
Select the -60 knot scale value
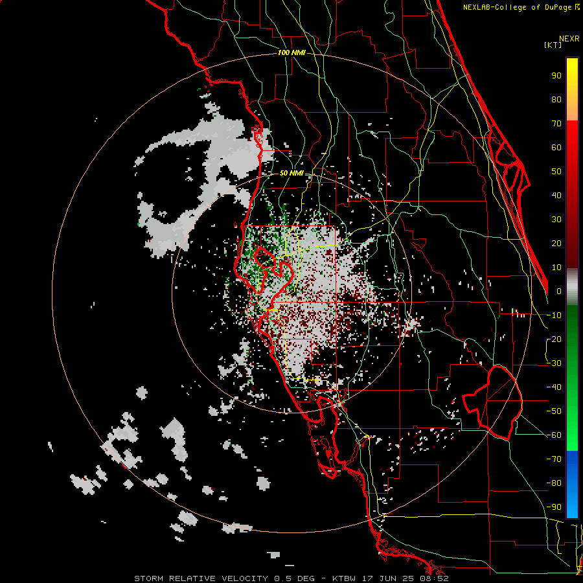pos(554,435)
